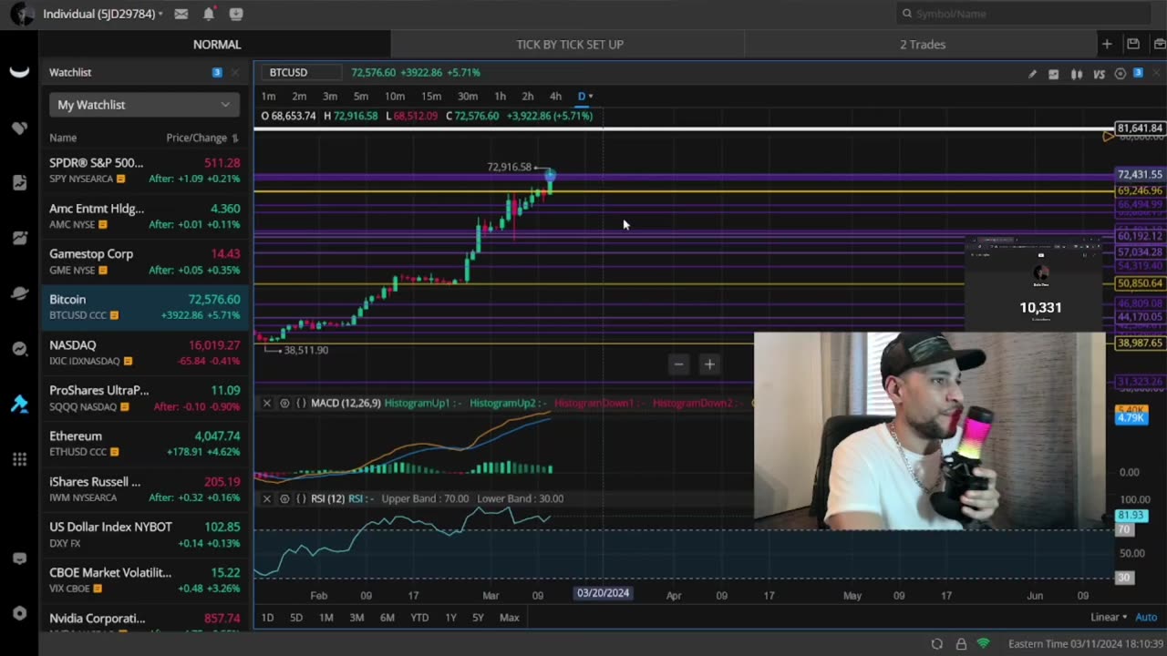
Task: Open the VS compare tool
Action: point(1099,74)
